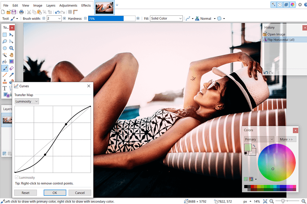The width and height of the screenshot is (307, 204).
Task: Toggle the Colors window button
Action: click(x=292, y=4)
